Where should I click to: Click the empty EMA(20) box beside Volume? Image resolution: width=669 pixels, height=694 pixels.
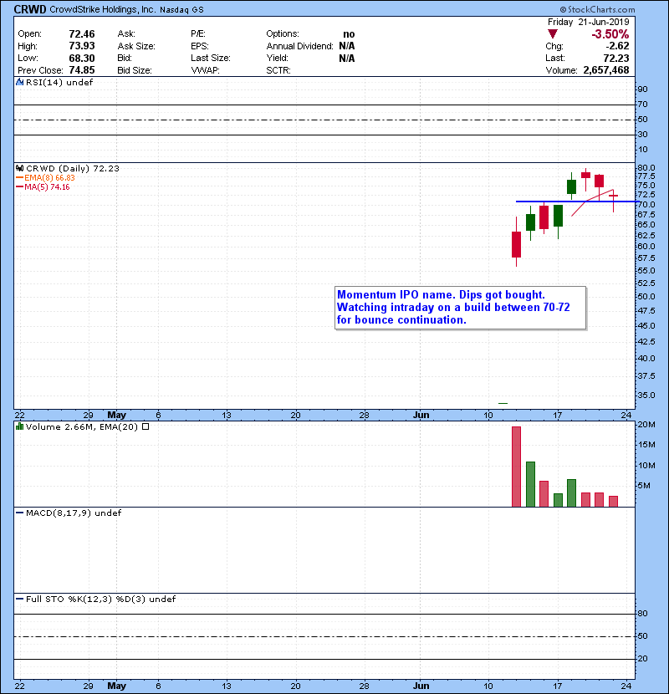coord(146,427)
